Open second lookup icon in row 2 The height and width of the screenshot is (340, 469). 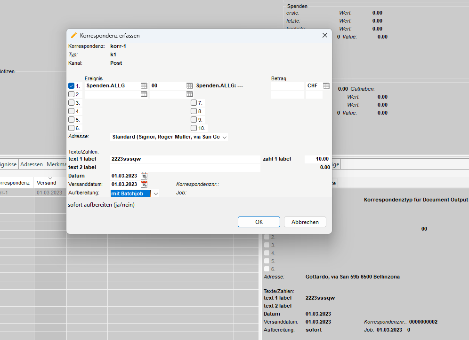(x=189, y=94)
